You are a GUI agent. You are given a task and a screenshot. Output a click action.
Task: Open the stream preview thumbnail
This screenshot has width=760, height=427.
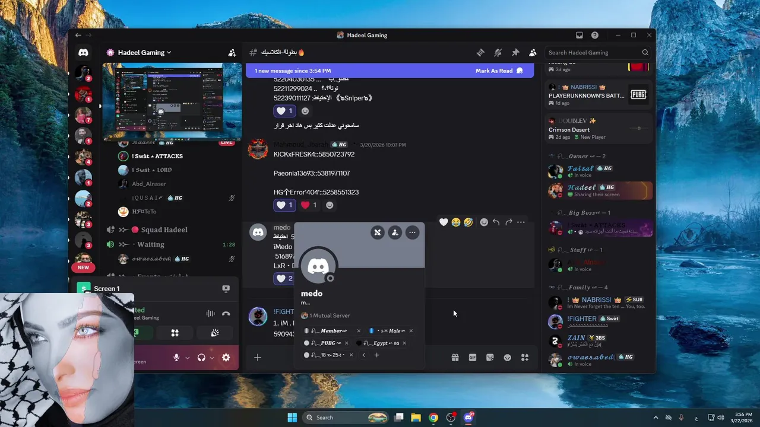[171, 102]
